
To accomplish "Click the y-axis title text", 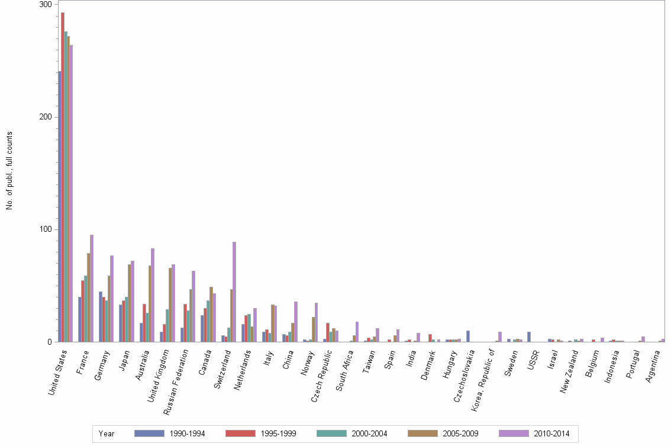I will click(9, 171).
